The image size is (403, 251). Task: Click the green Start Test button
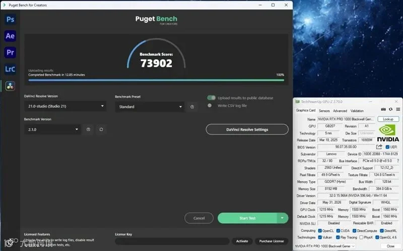tap(247, 218)
